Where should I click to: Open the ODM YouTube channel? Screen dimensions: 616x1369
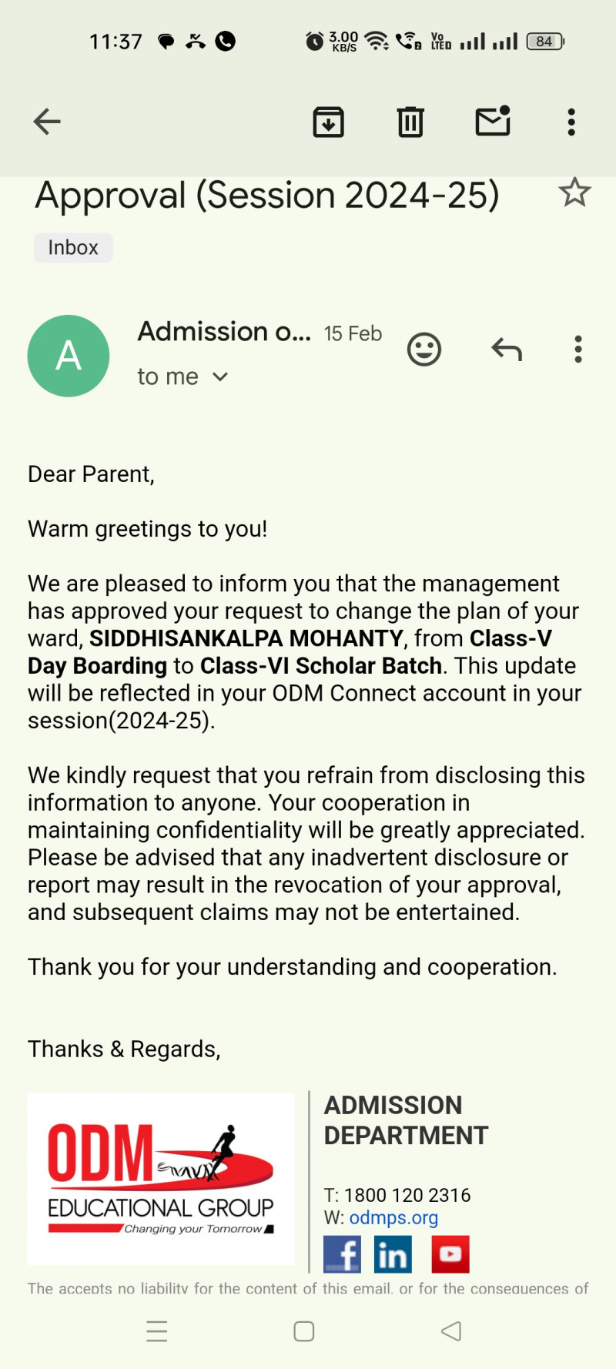[450, 1254]
